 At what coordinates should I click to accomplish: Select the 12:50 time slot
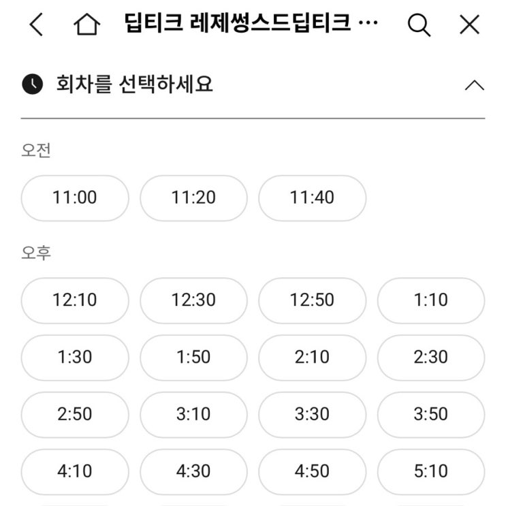(x=312, y=300)
